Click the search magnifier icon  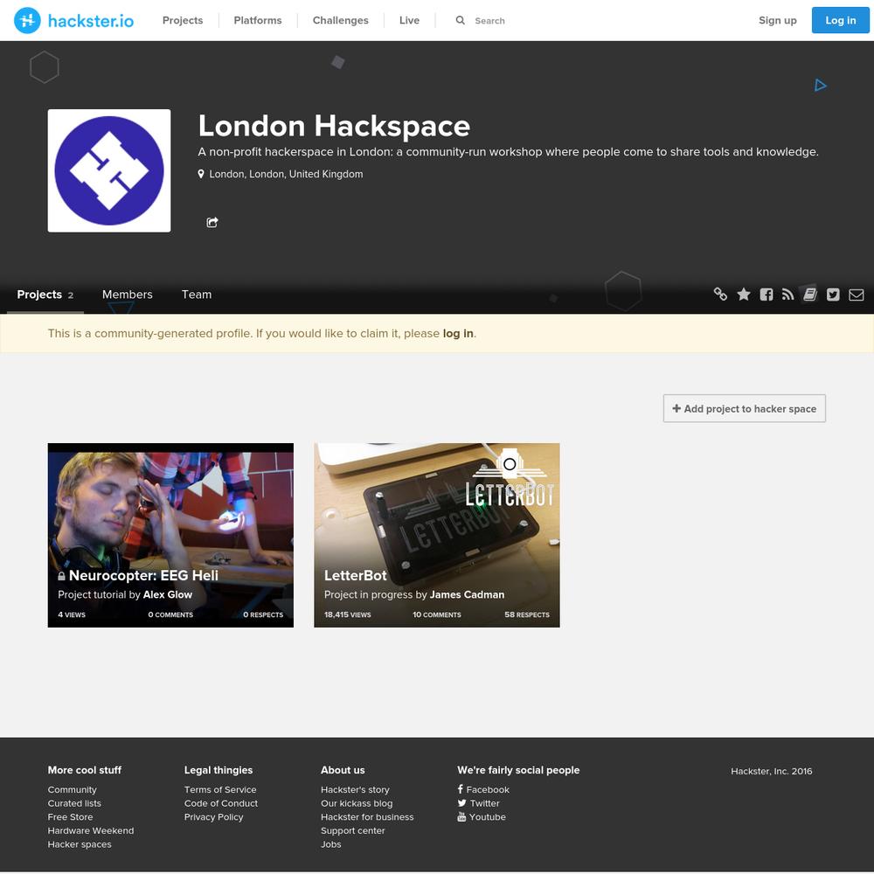[460, 20]
